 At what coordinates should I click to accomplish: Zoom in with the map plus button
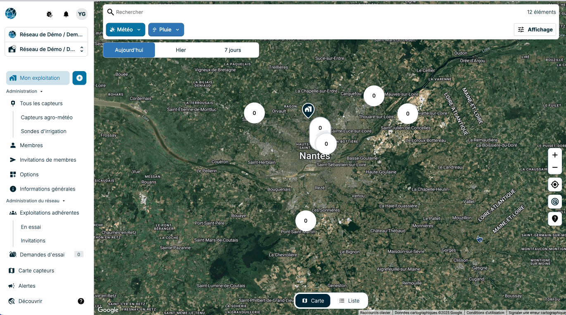[555, 155]
